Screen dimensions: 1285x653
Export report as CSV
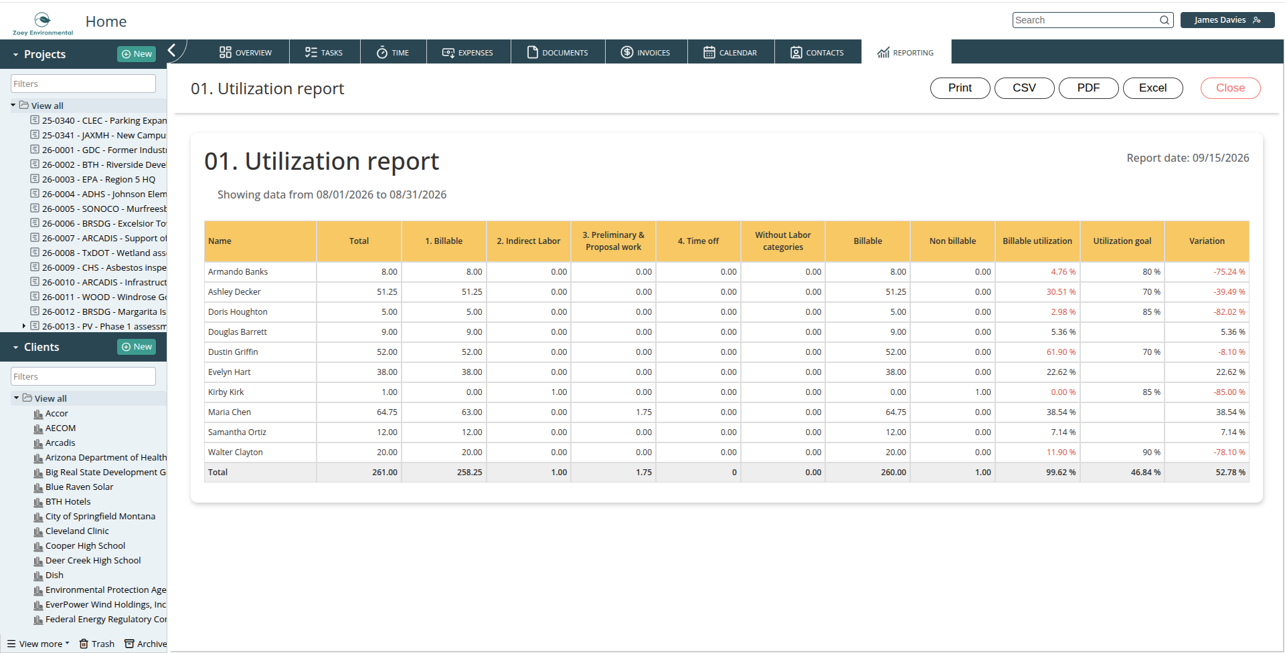click(x=1024, y=88)
